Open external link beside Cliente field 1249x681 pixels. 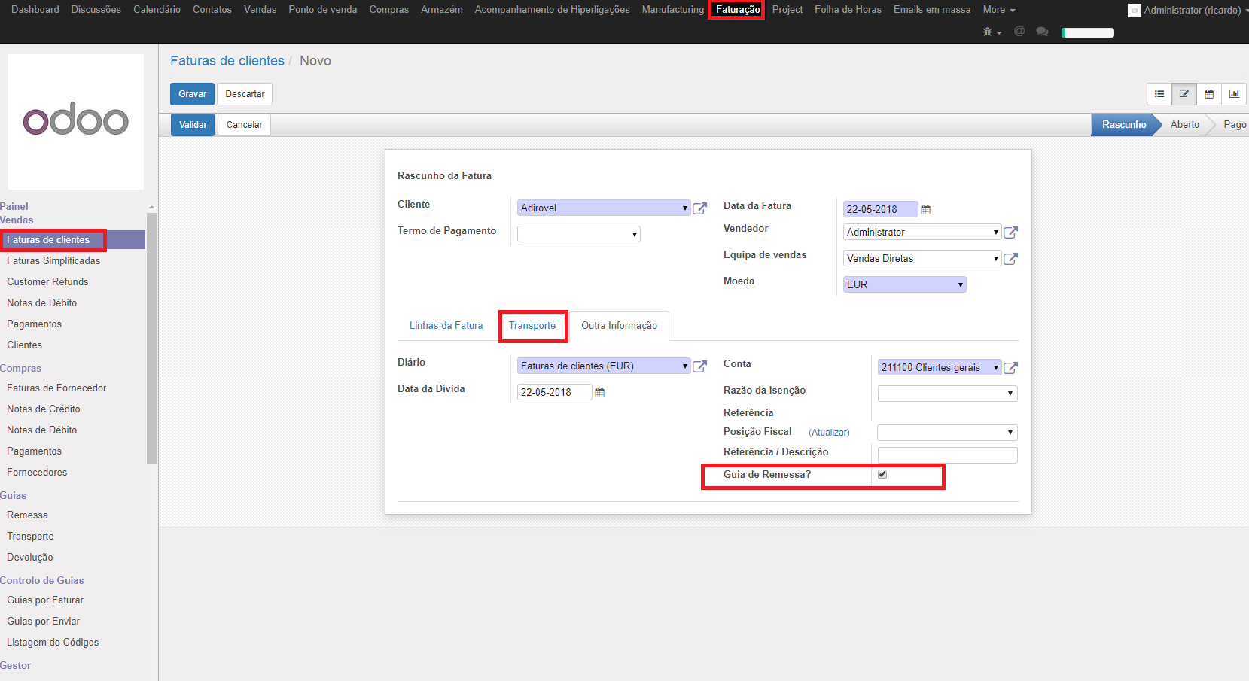(699, 208)
